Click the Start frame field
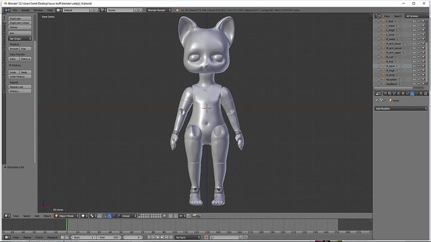The height and width of the screenshot is (242, 431). 84,237
